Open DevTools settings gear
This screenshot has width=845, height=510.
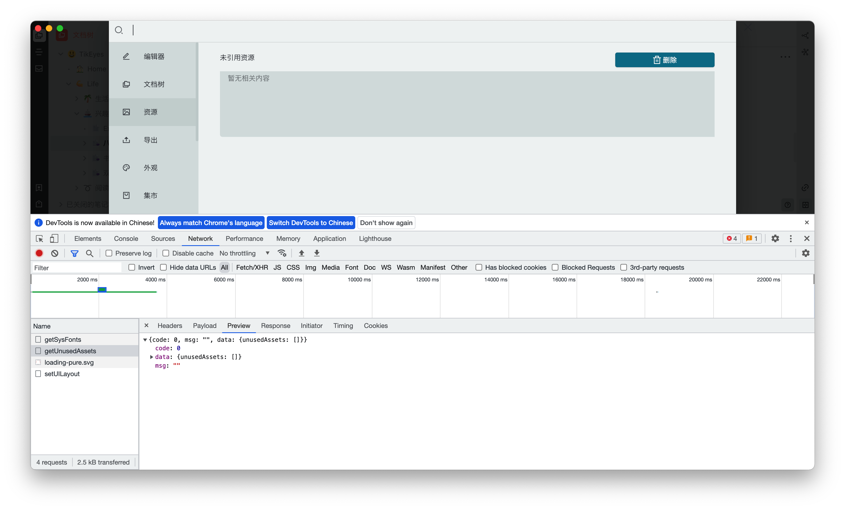click(775, 239)
